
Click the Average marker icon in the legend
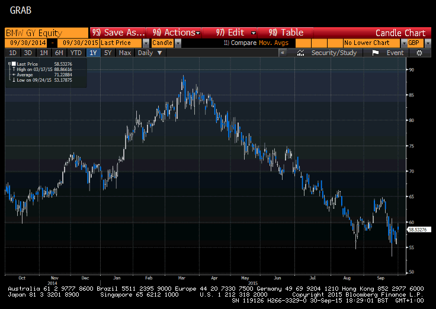pos(14,75)
